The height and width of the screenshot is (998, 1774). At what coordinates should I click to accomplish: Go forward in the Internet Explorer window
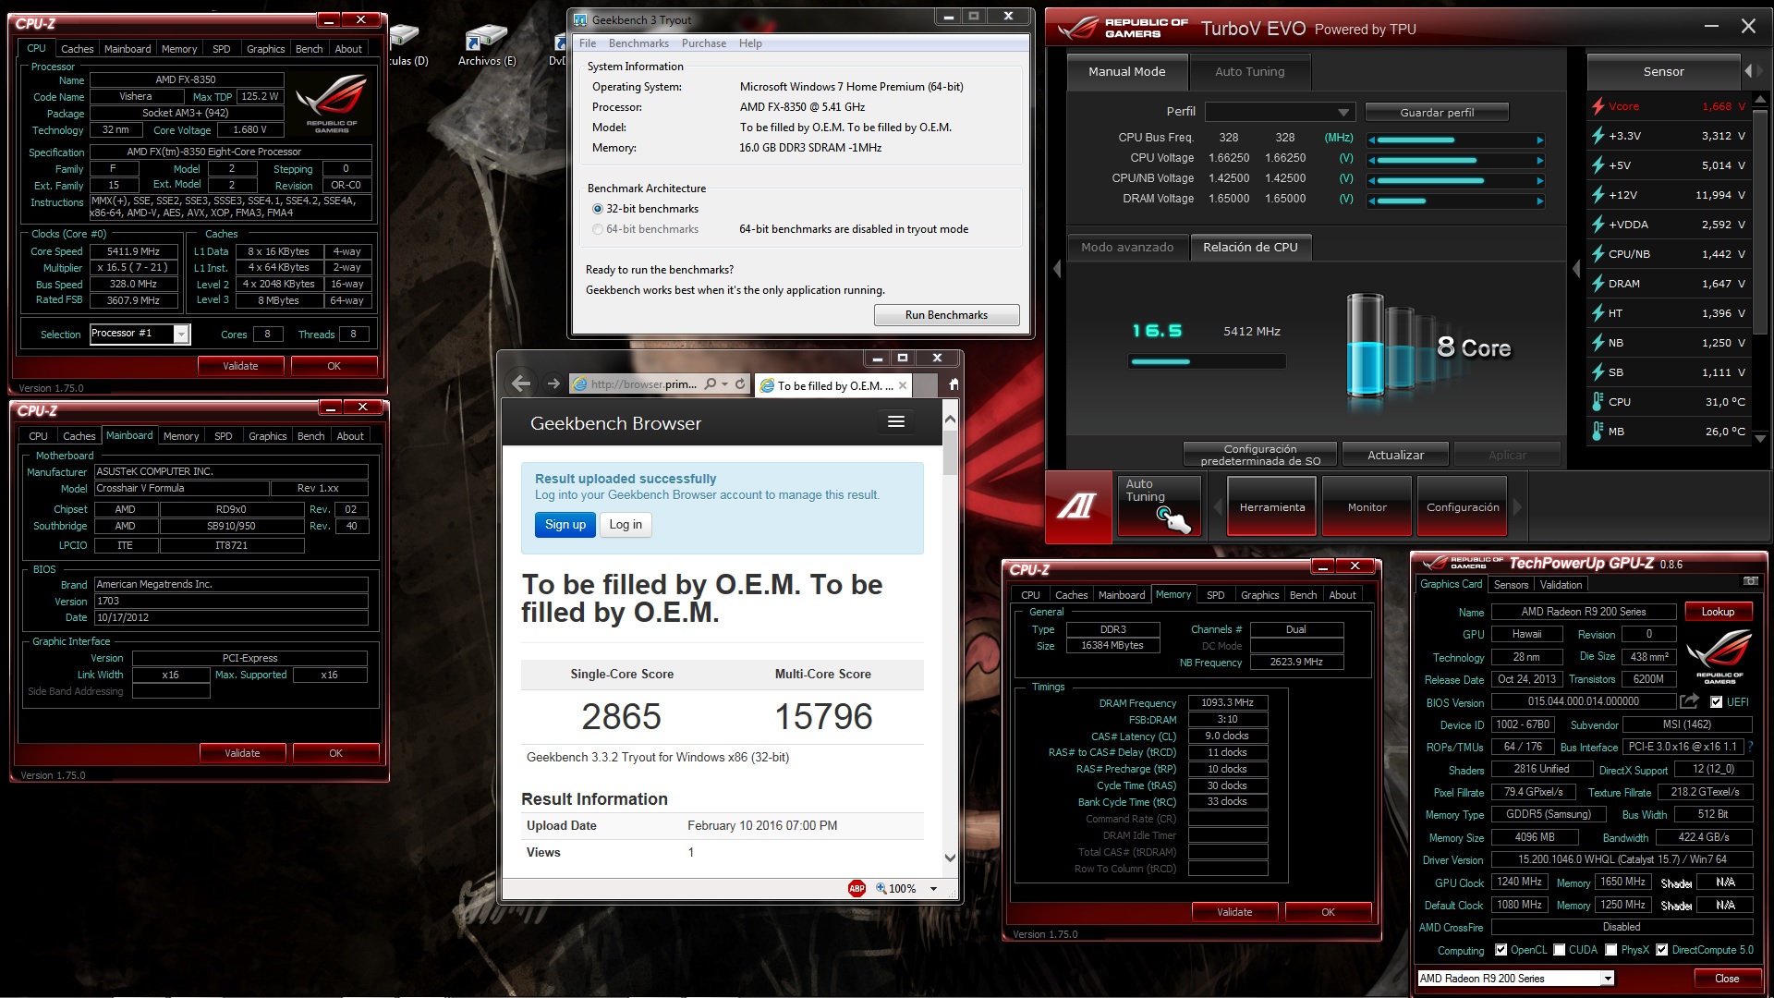(x=553, y=383)
